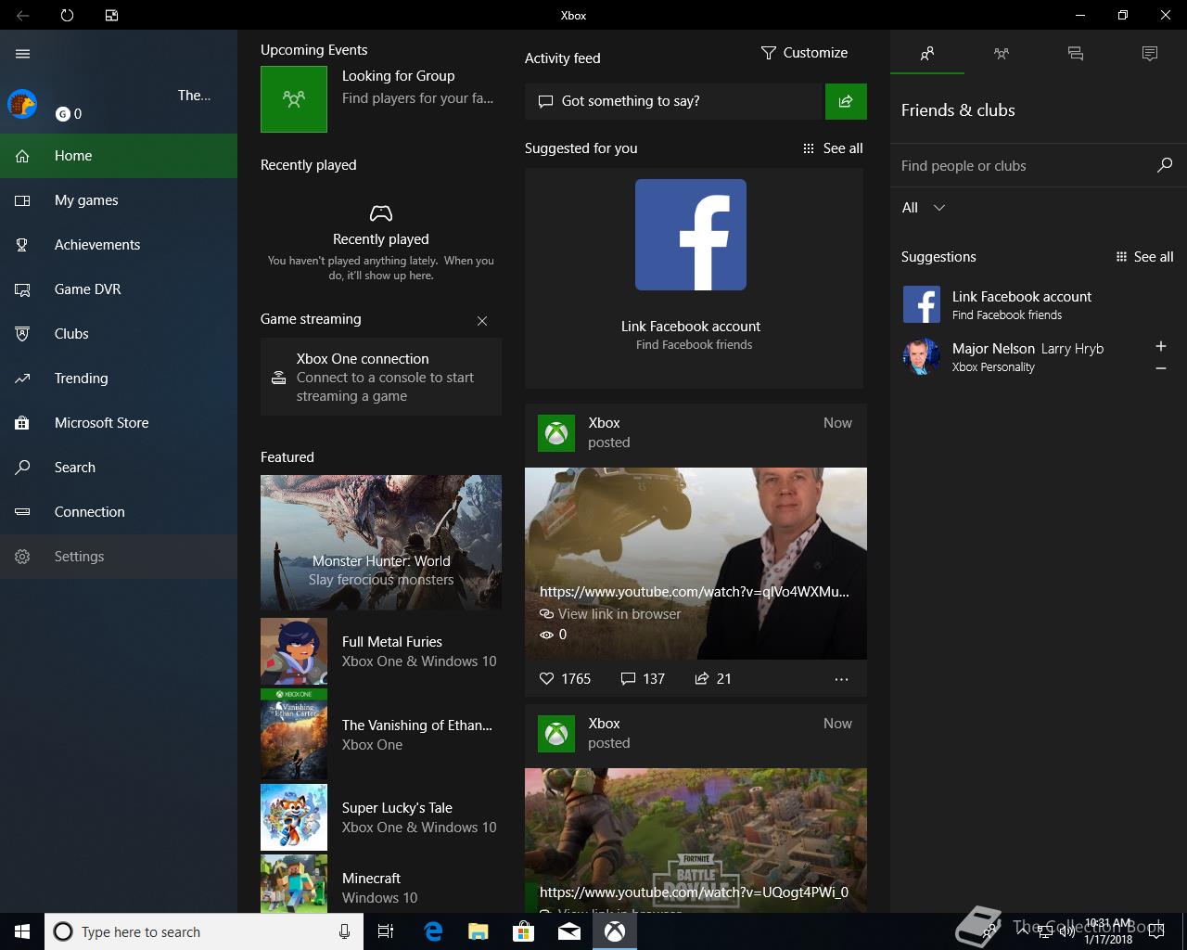Image resolution: width=1187 pixels, height=950 pixels.
Task: Expand the All filter dropdown
Action: coord(924,208)
